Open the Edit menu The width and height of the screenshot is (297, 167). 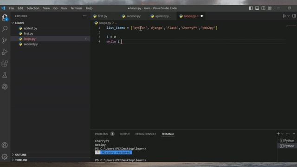[x=20, y=8]
